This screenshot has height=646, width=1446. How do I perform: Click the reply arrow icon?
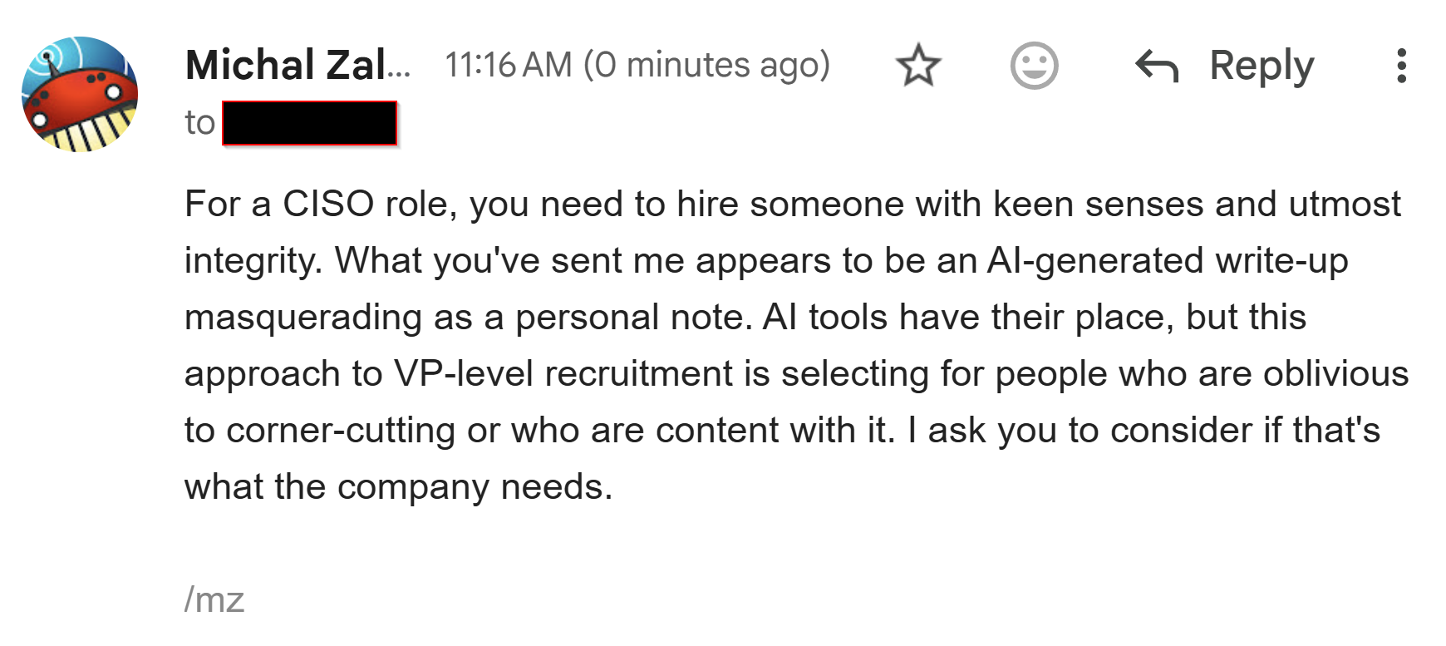1157,66
